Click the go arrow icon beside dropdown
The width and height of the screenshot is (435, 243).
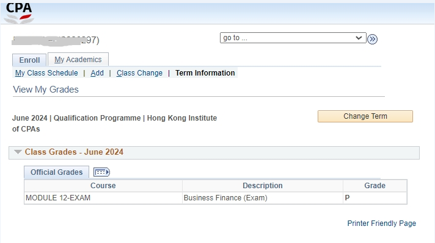pyautogui.click(x=372, y=39)
